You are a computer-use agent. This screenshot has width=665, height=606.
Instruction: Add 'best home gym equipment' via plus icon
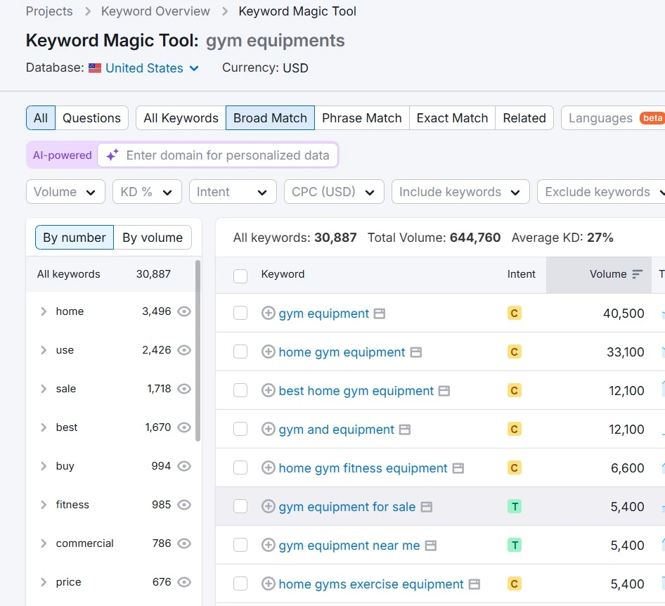268,390
